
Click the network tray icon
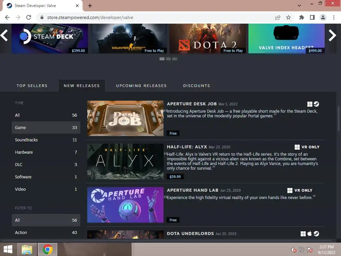(x=302, y=249)
